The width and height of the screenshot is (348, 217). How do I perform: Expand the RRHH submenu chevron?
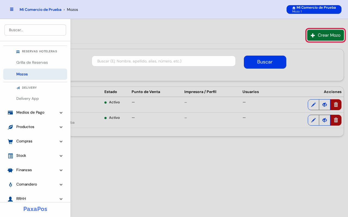61,199
